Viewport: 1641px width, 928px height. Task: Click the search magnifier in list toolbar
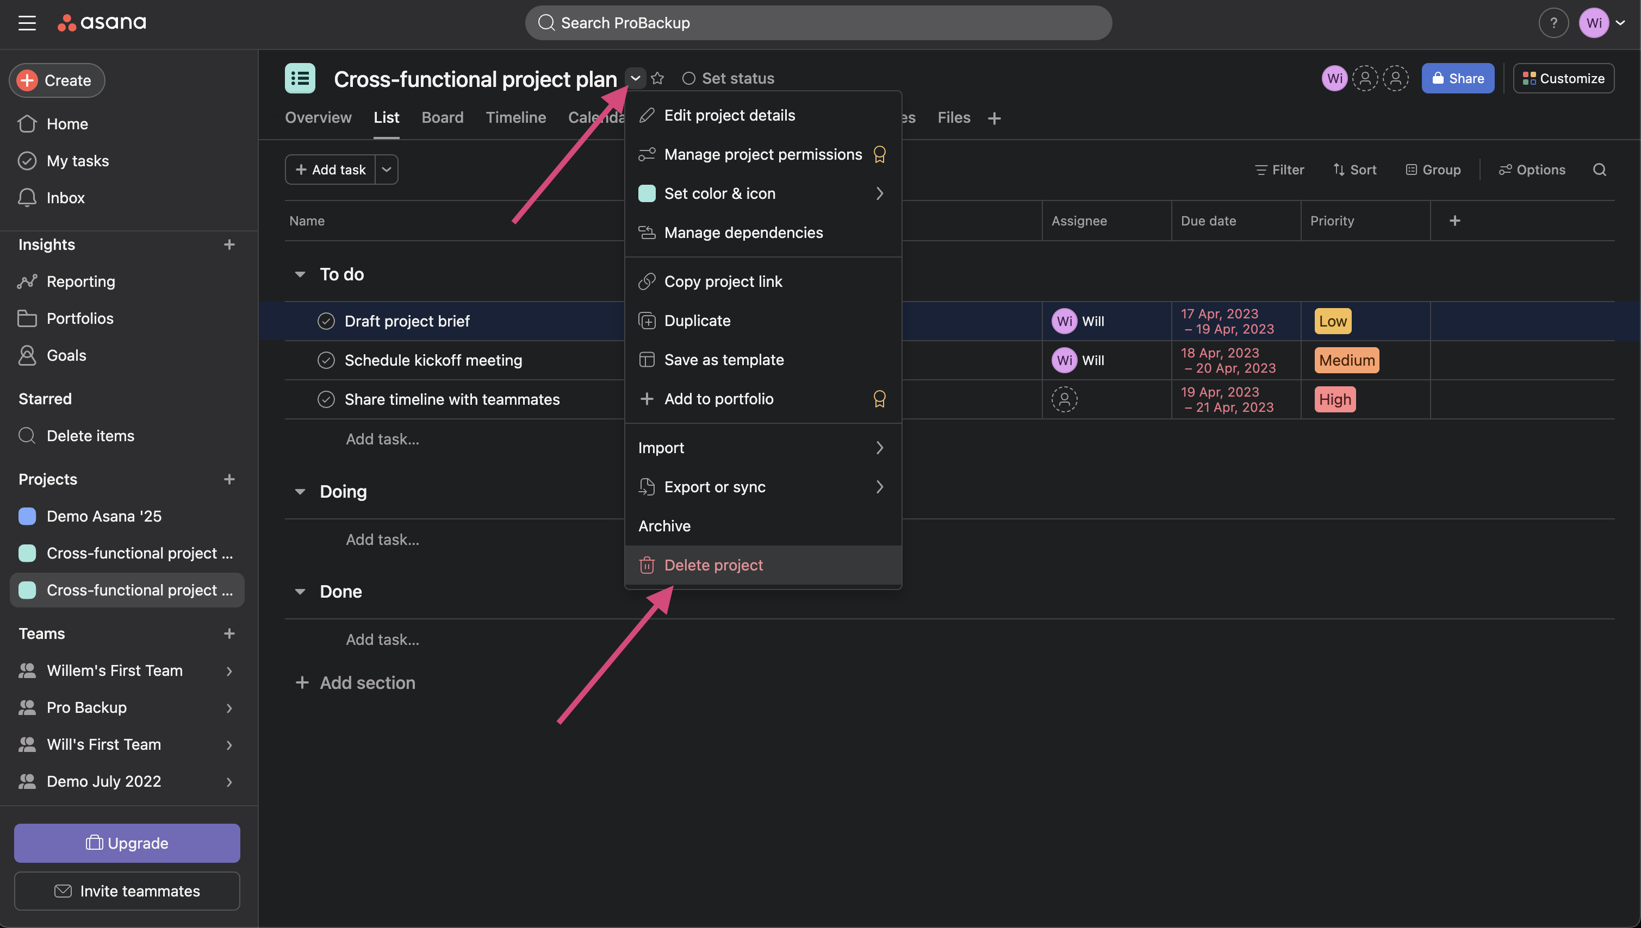1599,170
